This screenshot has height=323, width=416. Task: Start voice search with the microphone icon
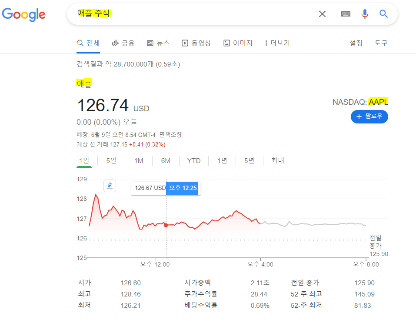[x=365, y=14]
